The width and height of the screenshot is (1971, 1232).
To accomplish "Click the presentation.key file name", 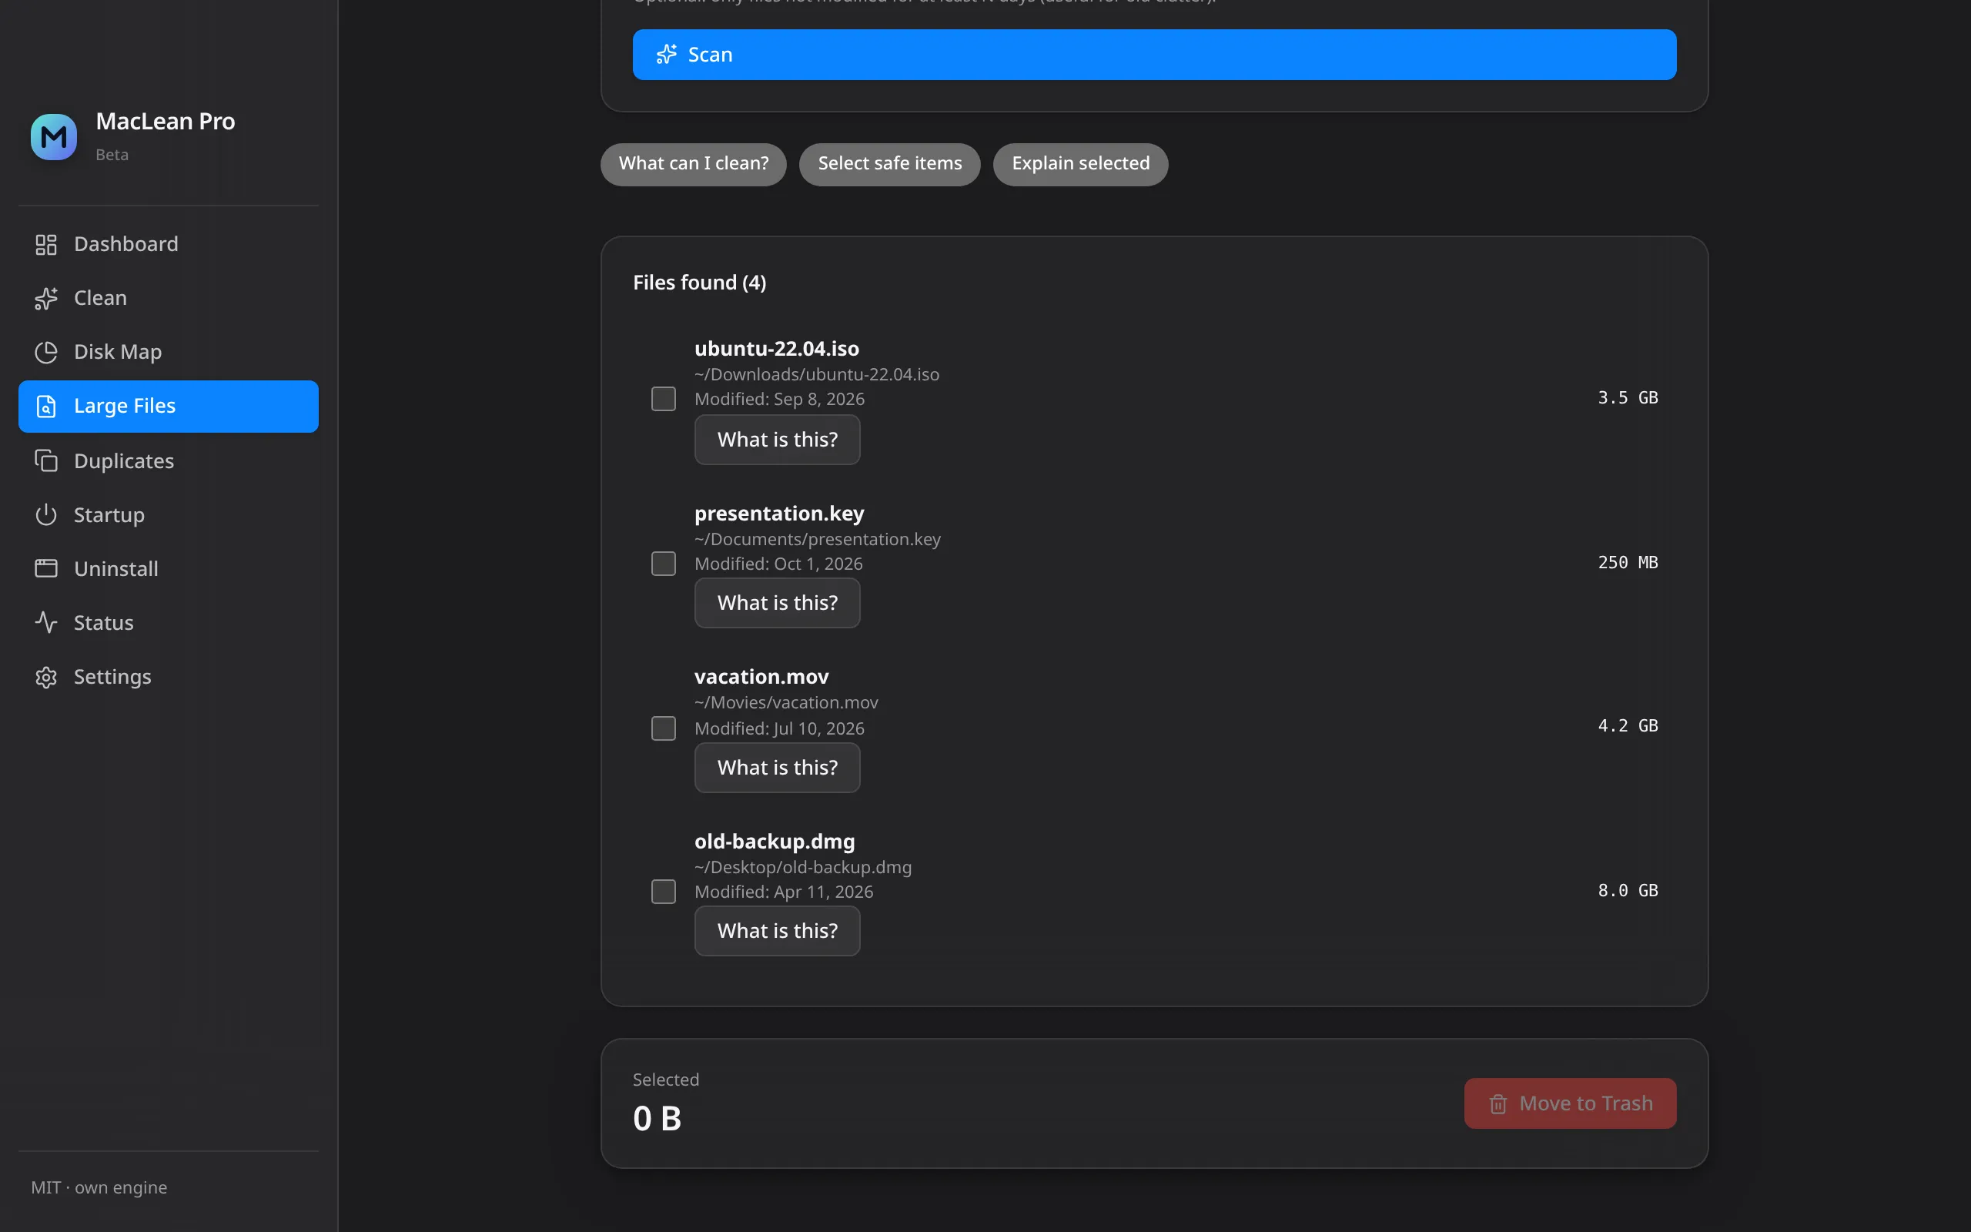I will tap(778, 514).
